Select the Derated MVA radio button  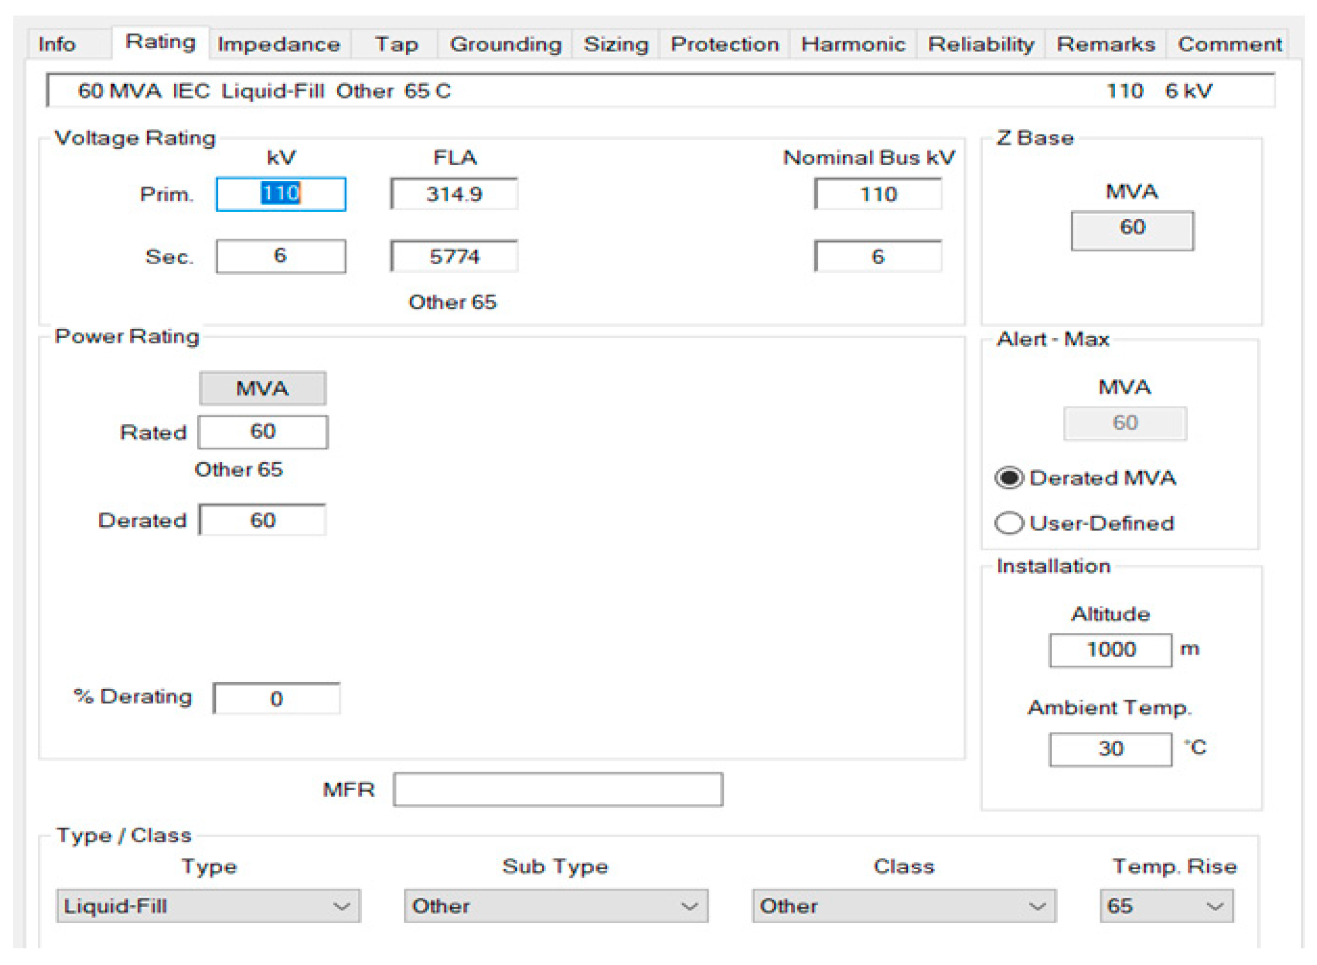point(1009,478)
